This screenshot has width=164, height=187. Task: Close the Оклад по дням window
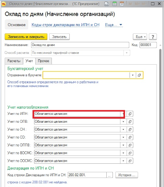tap(159, 4)
